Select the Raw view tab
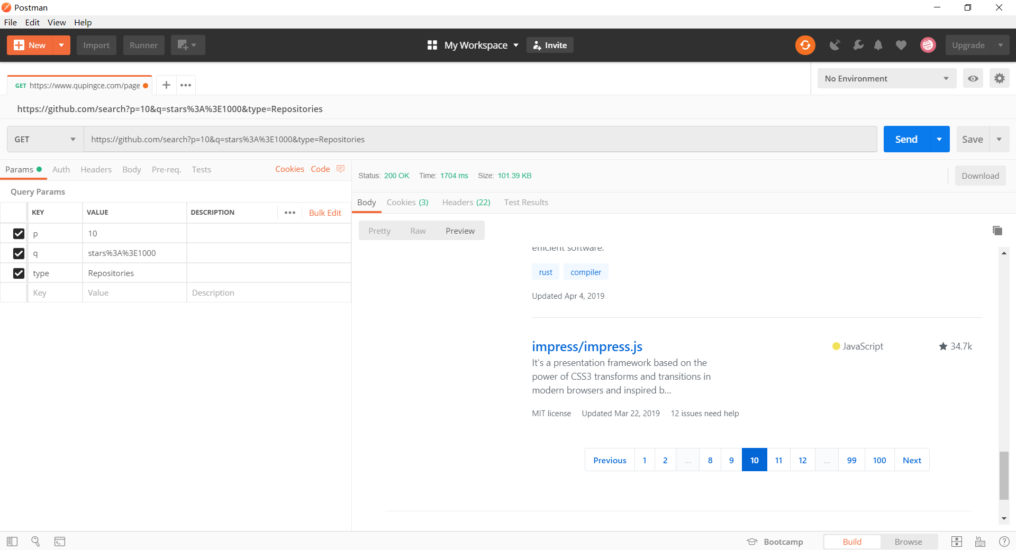Screen dimensions: 1016x550 point(418,231)
